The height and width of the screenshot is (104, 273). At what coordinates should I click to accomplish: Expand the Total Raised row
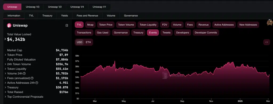[5, 92]
